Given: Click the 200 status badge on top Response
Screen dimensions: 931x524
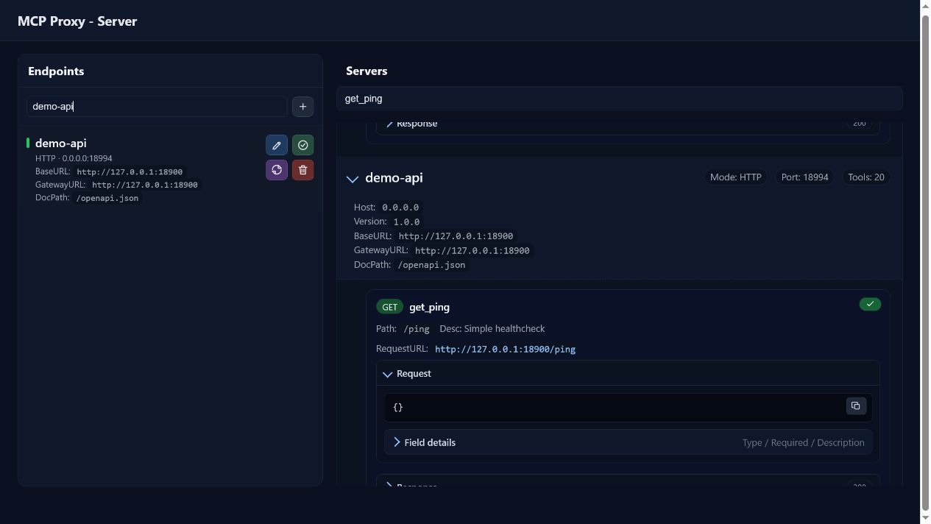Looking at the screenshot, I should click(x=859, y=124).
